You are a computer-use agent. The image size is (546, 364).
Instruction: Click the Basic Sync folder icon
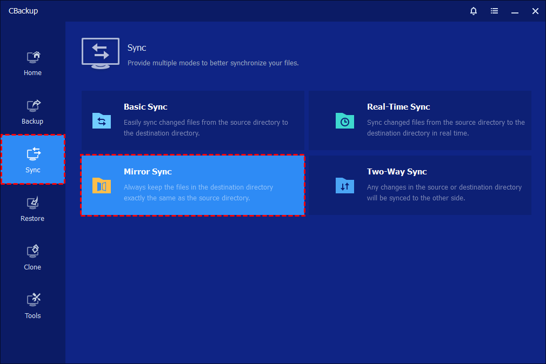click(102, 121)
